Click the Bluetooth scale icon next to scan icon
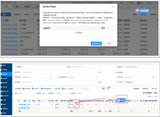Image resolution: width=160 pixels, height=117 pixels. 108,88
